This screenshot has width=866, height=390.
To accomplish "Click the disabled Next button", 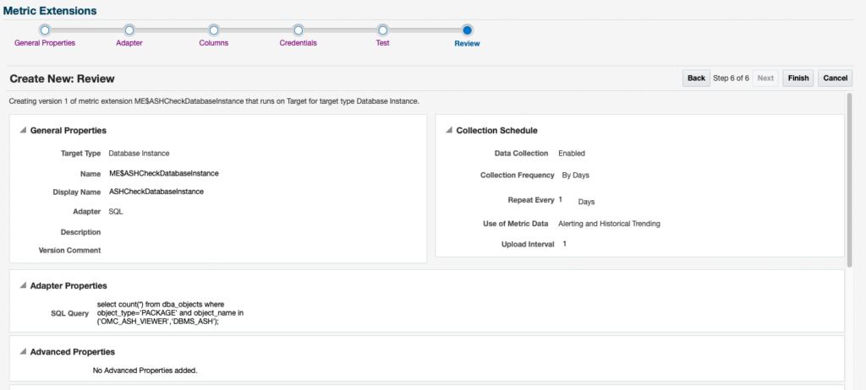I will pyautogui.click(x=765, y=79).
